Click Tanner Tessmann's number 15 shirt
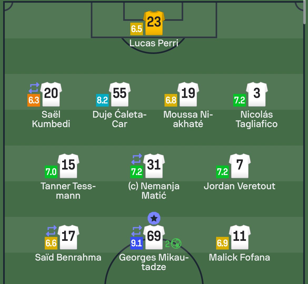 pyautogui.click(x=68, y=166)
